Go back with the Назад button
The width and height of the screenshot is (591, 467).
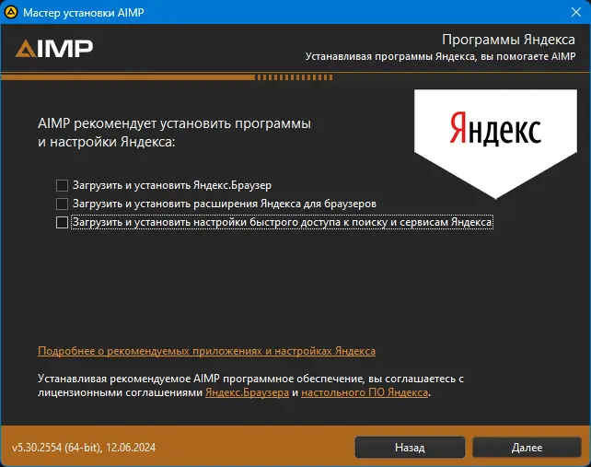410,448
